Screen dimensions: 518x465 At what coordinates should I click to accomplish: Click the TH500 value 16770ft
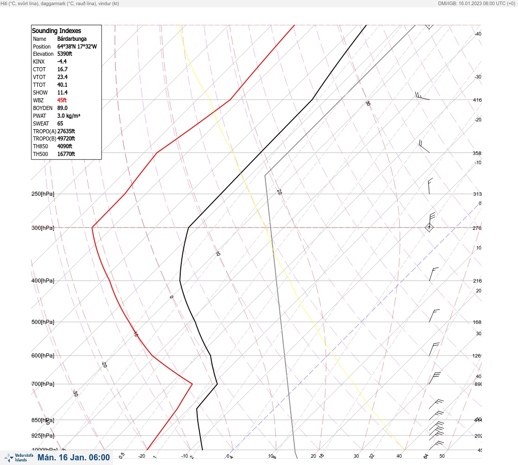(66, 154)
